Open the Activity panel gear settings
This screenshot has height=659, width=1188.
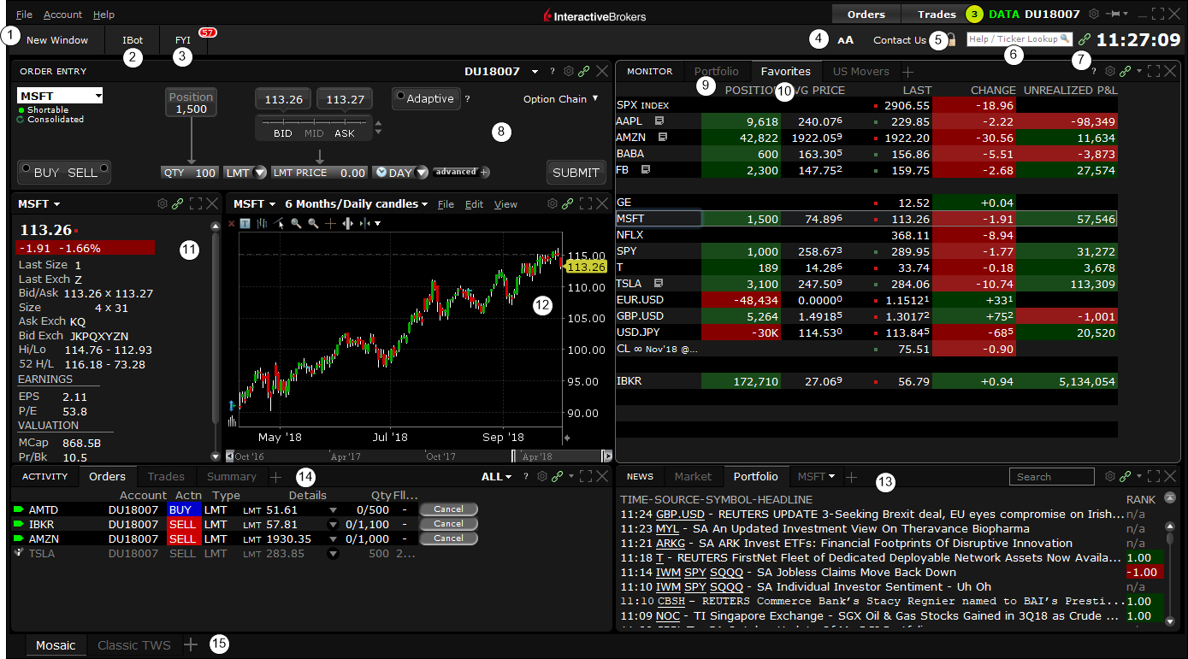point(542,476)
